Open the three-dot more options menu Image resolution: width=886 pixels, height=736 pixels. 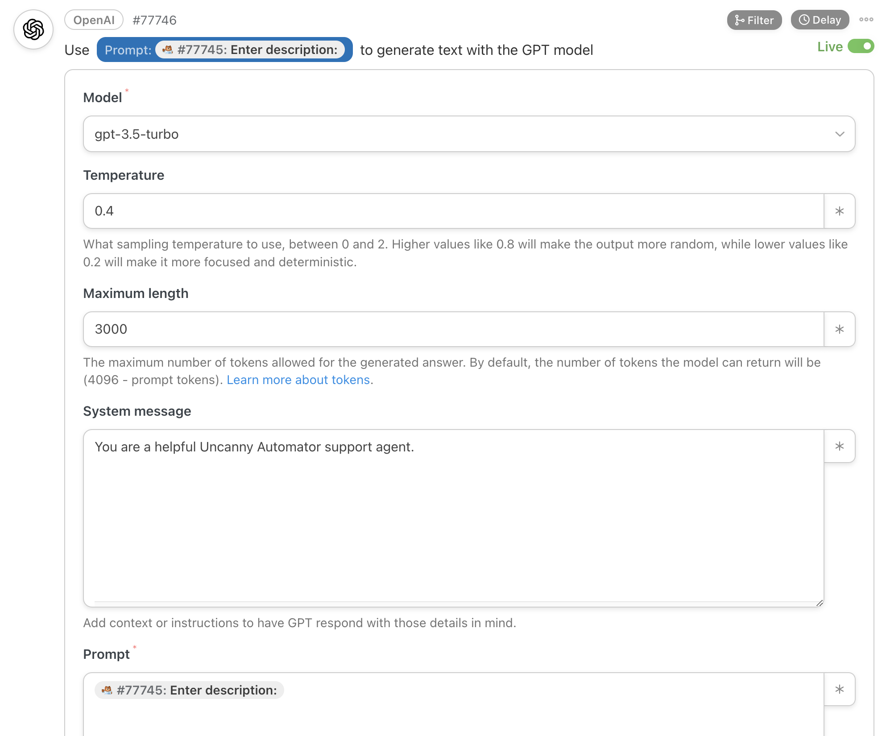(x=866, y=20)
